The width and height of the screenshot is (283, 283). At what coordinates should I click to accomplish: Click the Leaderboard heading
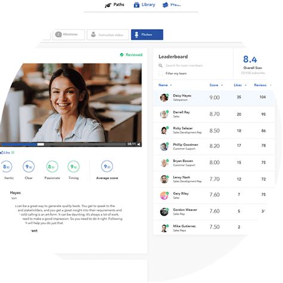click(x=173, y=57)
